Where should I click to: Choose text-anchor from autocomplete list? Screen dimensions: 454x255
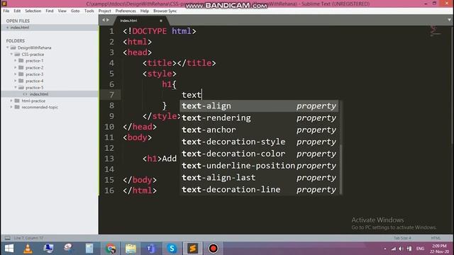click(259, 130)
